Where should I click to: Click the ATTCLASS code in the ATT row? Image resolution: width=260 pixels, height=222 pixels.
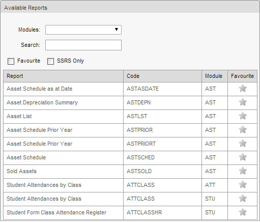pos(140,185)
